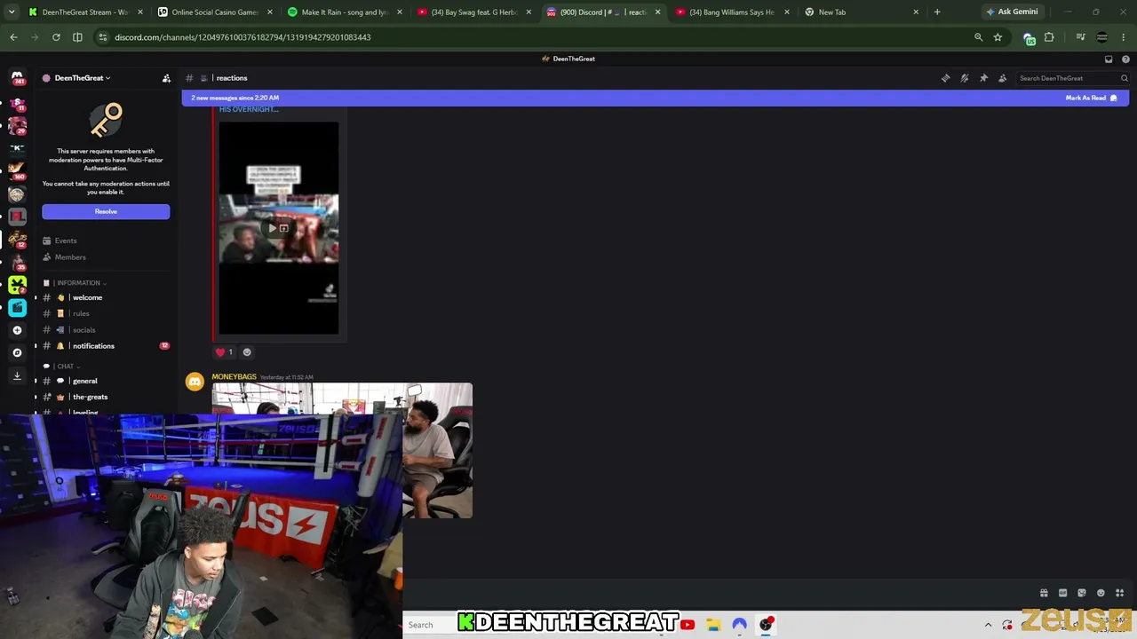Switch to Bay Swag feat. G Herbo tab
Image resolution: width=1137 pixels, height=639 pixels.
[474, 12]
